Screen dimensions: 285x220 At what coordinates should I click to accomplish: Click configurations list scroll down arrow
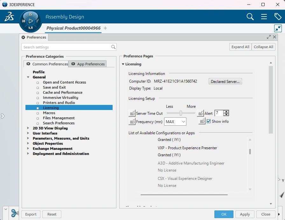tap(250, 189)
